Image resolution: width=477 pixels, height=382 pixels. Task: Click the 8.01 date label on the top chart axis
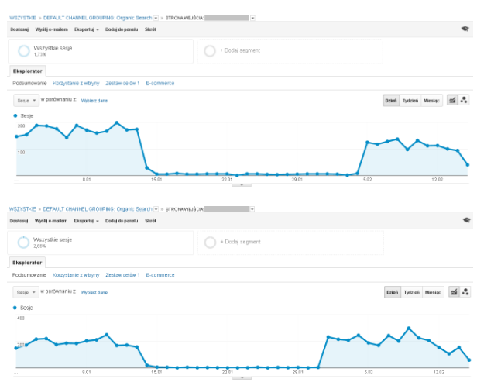pos(87,180)
